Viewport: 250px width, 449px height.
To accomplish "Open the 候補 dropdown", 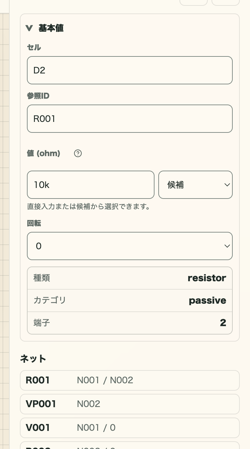I will [x=196, y=185].
